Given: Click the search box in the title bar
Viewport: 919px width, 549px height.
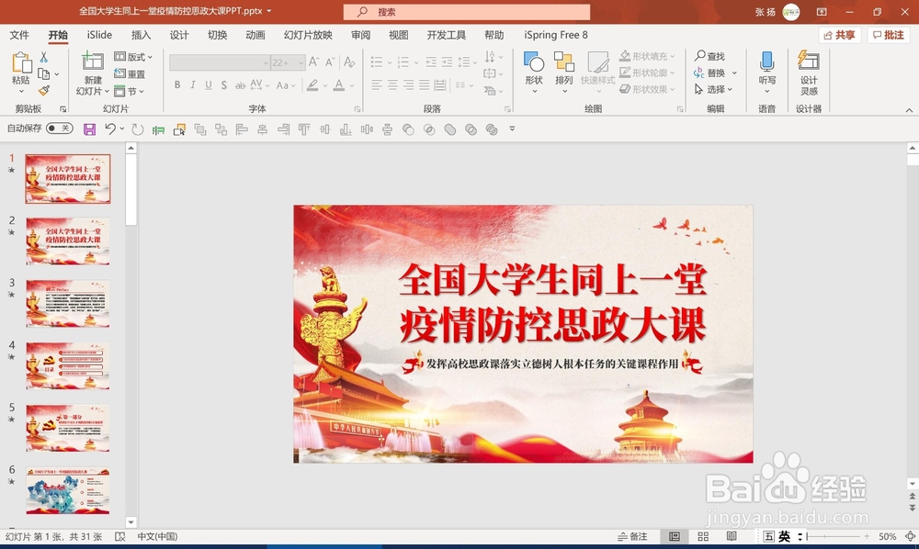Looking at the screenshot, I should pos(467,12).
